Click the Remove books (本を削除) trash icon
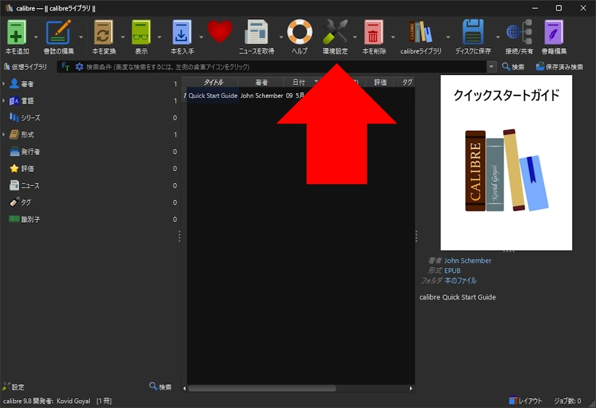 (x=374, y=32)
